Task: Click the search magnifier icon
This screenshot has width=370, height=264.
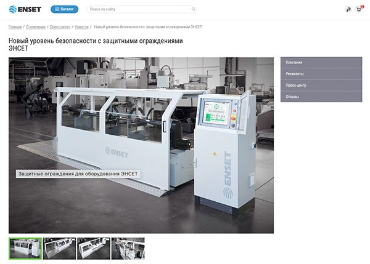Action: (194, 9)
